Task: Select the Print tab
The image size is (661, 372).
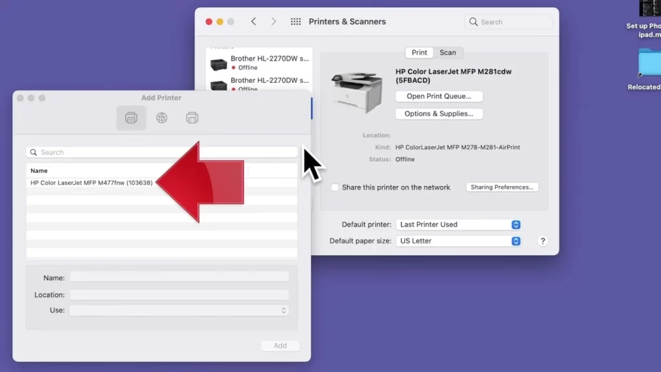Action: 418,52
